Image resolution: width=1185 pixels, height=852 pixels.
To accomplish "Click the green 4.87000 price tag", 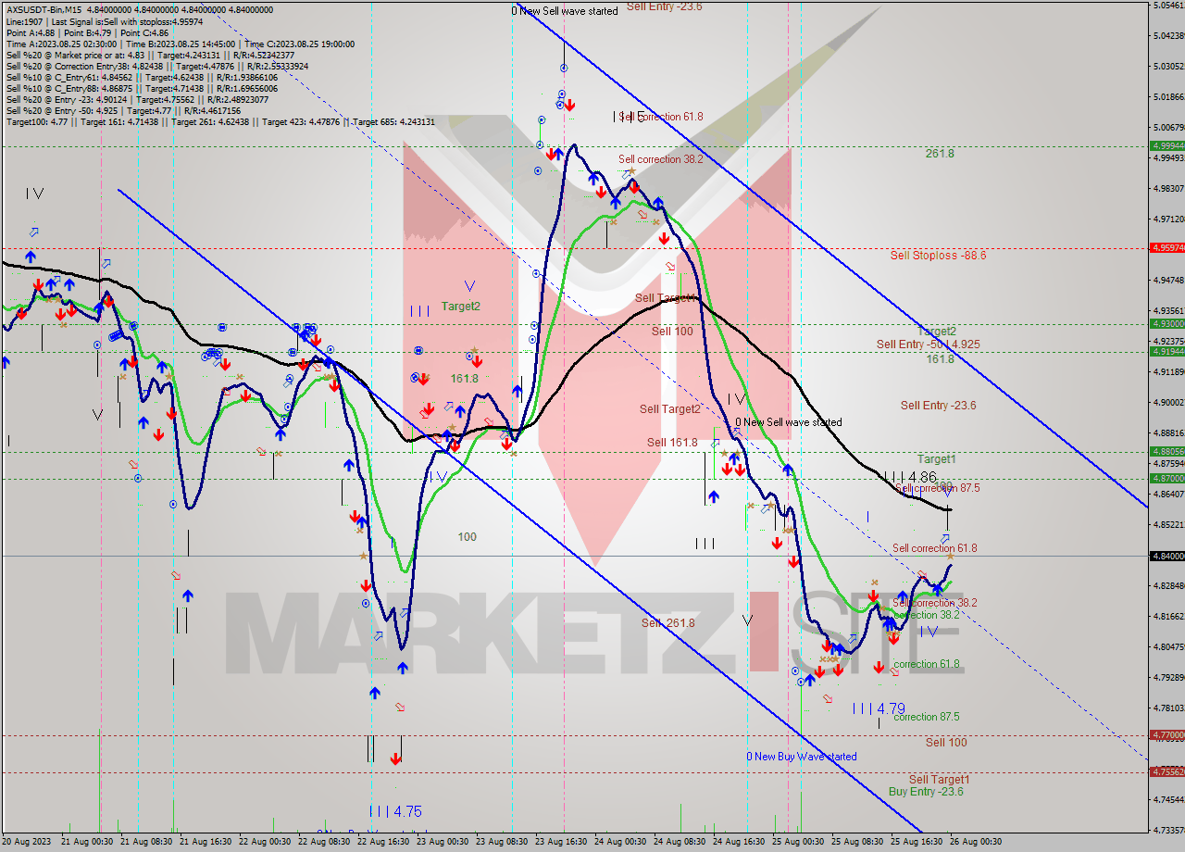I will point(1166,478).
